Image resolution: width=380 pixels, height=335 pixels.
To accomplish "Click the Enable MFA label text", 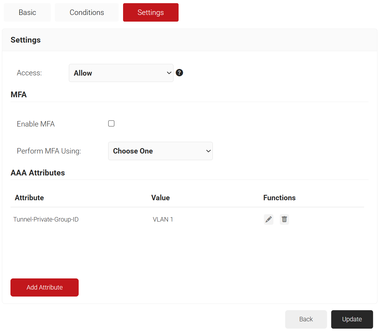I will [36, 124].
